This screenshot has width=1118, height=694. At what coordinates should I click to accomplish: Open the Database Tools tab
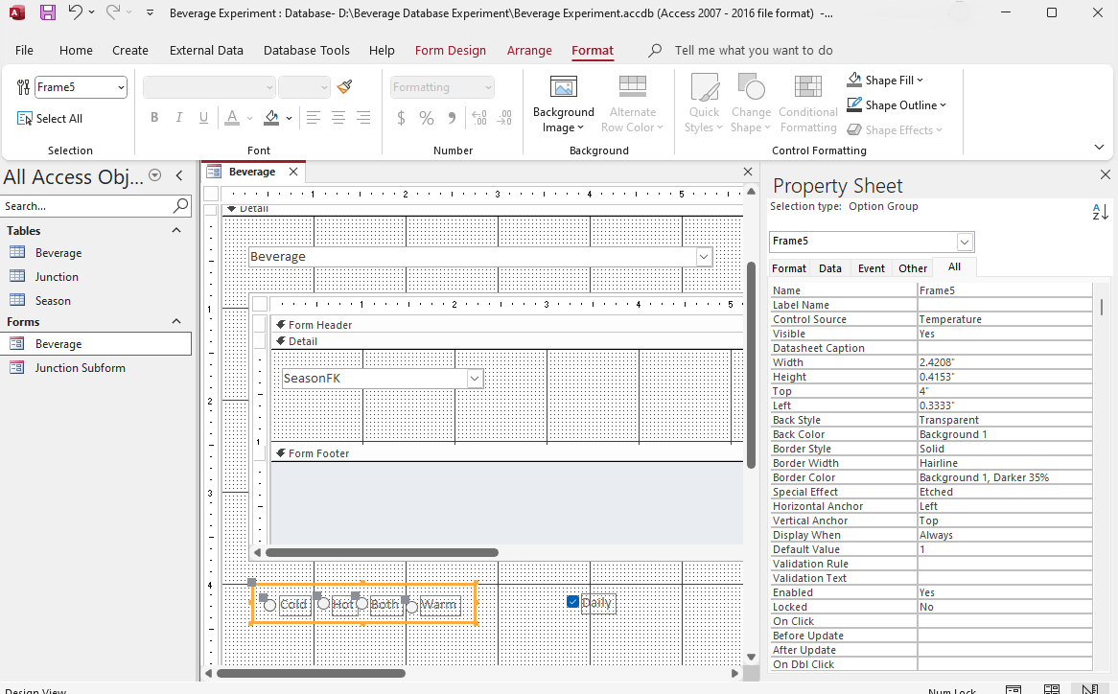pyautogui.click(x=307, y=50)
